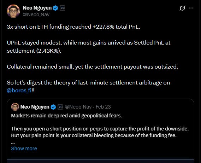Click the '3x short on ETH funding' sentence

[x=73, y=27]
